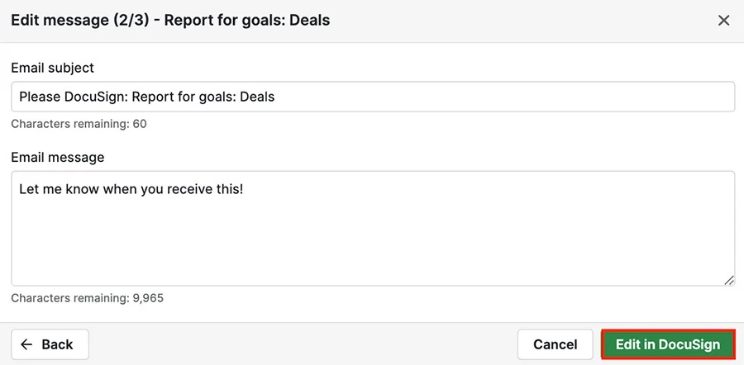Image resolution: width=744 pixels, height=365 pixels.
Task: Focus the Email subject field
Action: coord(373,97)
